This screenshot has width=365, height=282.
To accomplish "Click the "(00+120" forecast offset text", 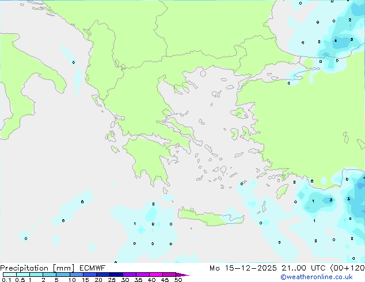I will tap(347, 268).
